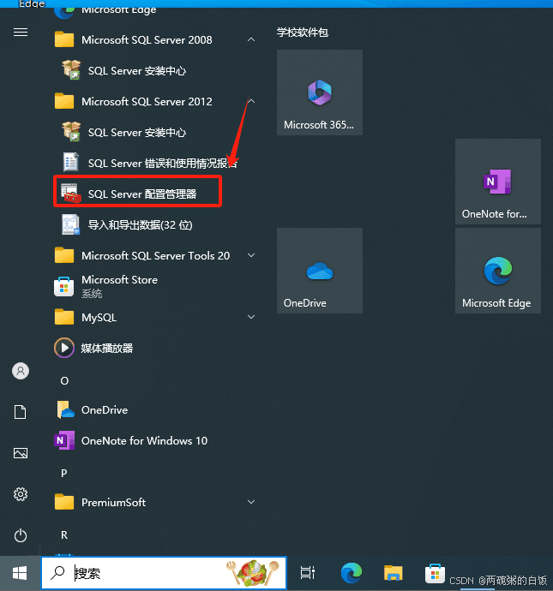Click the Microsoft SQL Server 2008 folder icon
Screen dimensions: 553x591
pos(64,39)
